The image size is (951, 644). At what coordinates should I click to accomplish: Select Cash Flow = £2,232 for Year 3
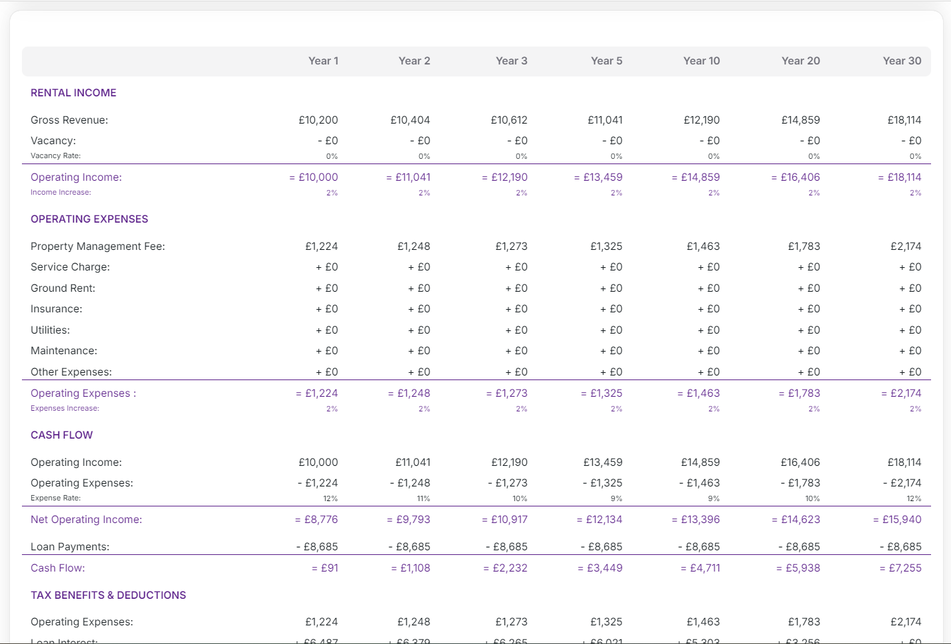pos(505,568)
